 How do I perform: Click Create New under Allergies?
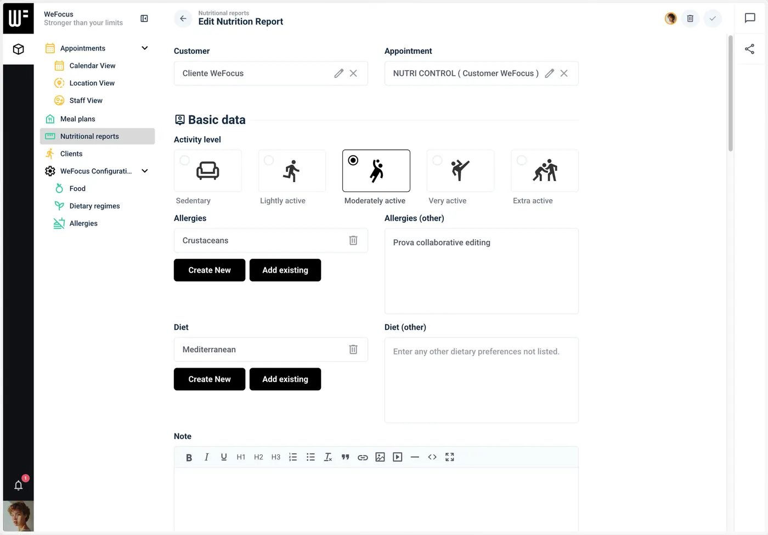tap(210, 270)
